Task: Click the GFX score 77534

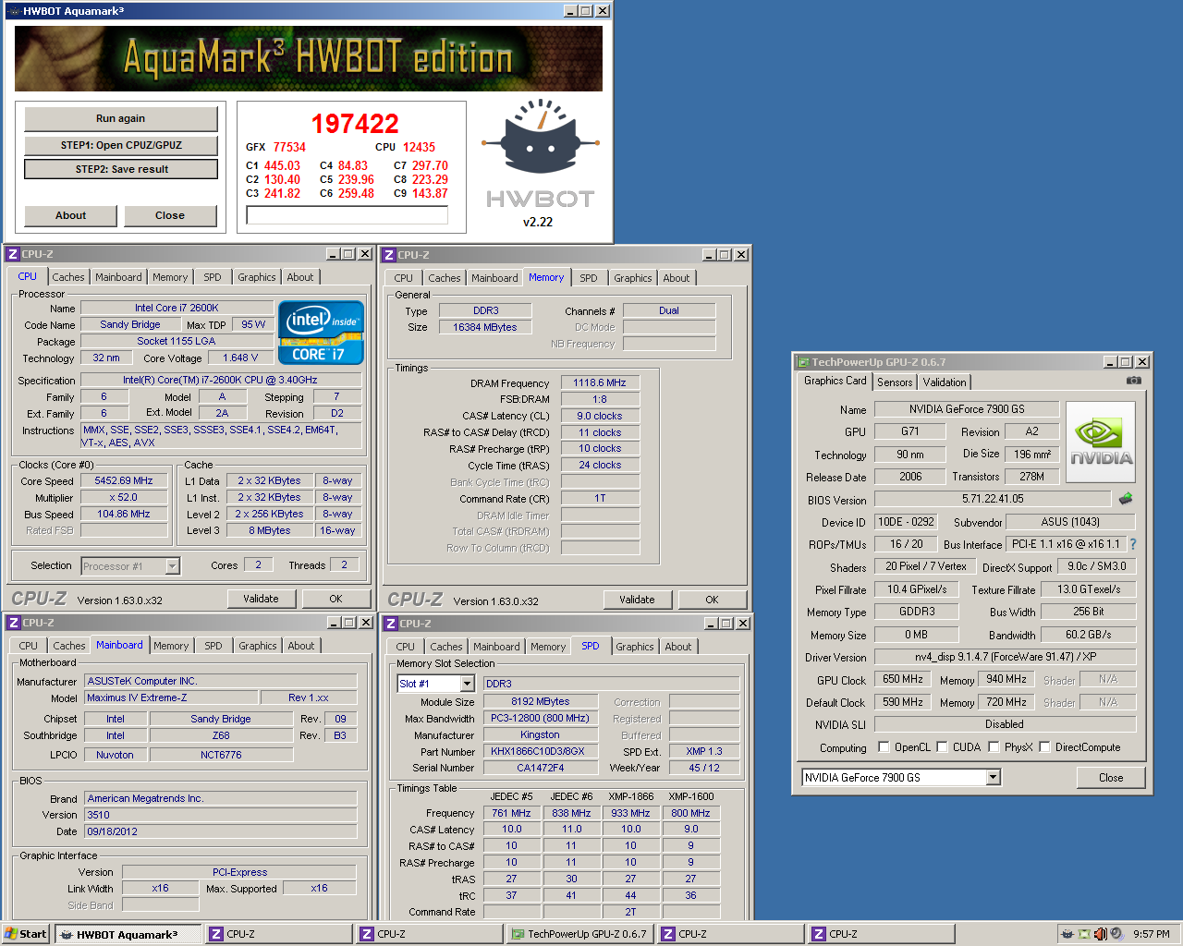Action: (x=289, y=147)
